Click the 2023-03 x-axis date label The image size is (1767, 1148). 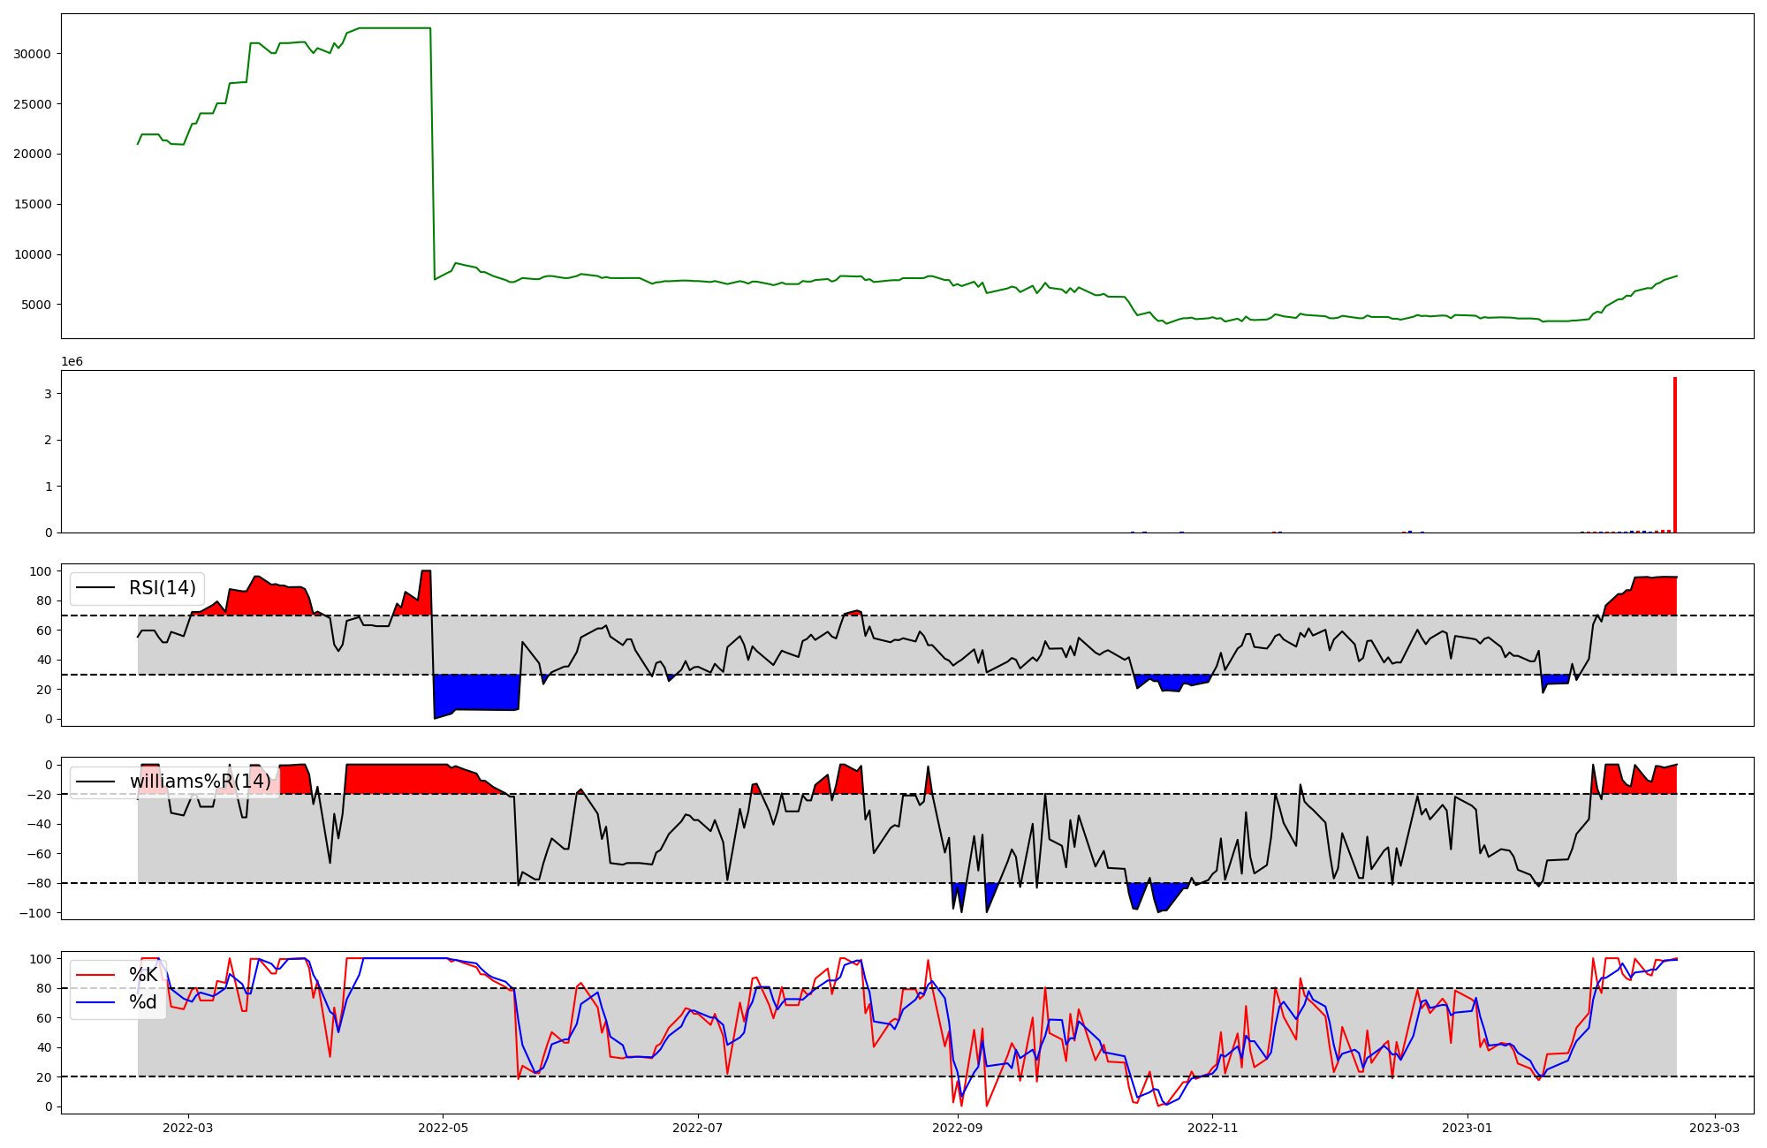coord(1715,1128)
